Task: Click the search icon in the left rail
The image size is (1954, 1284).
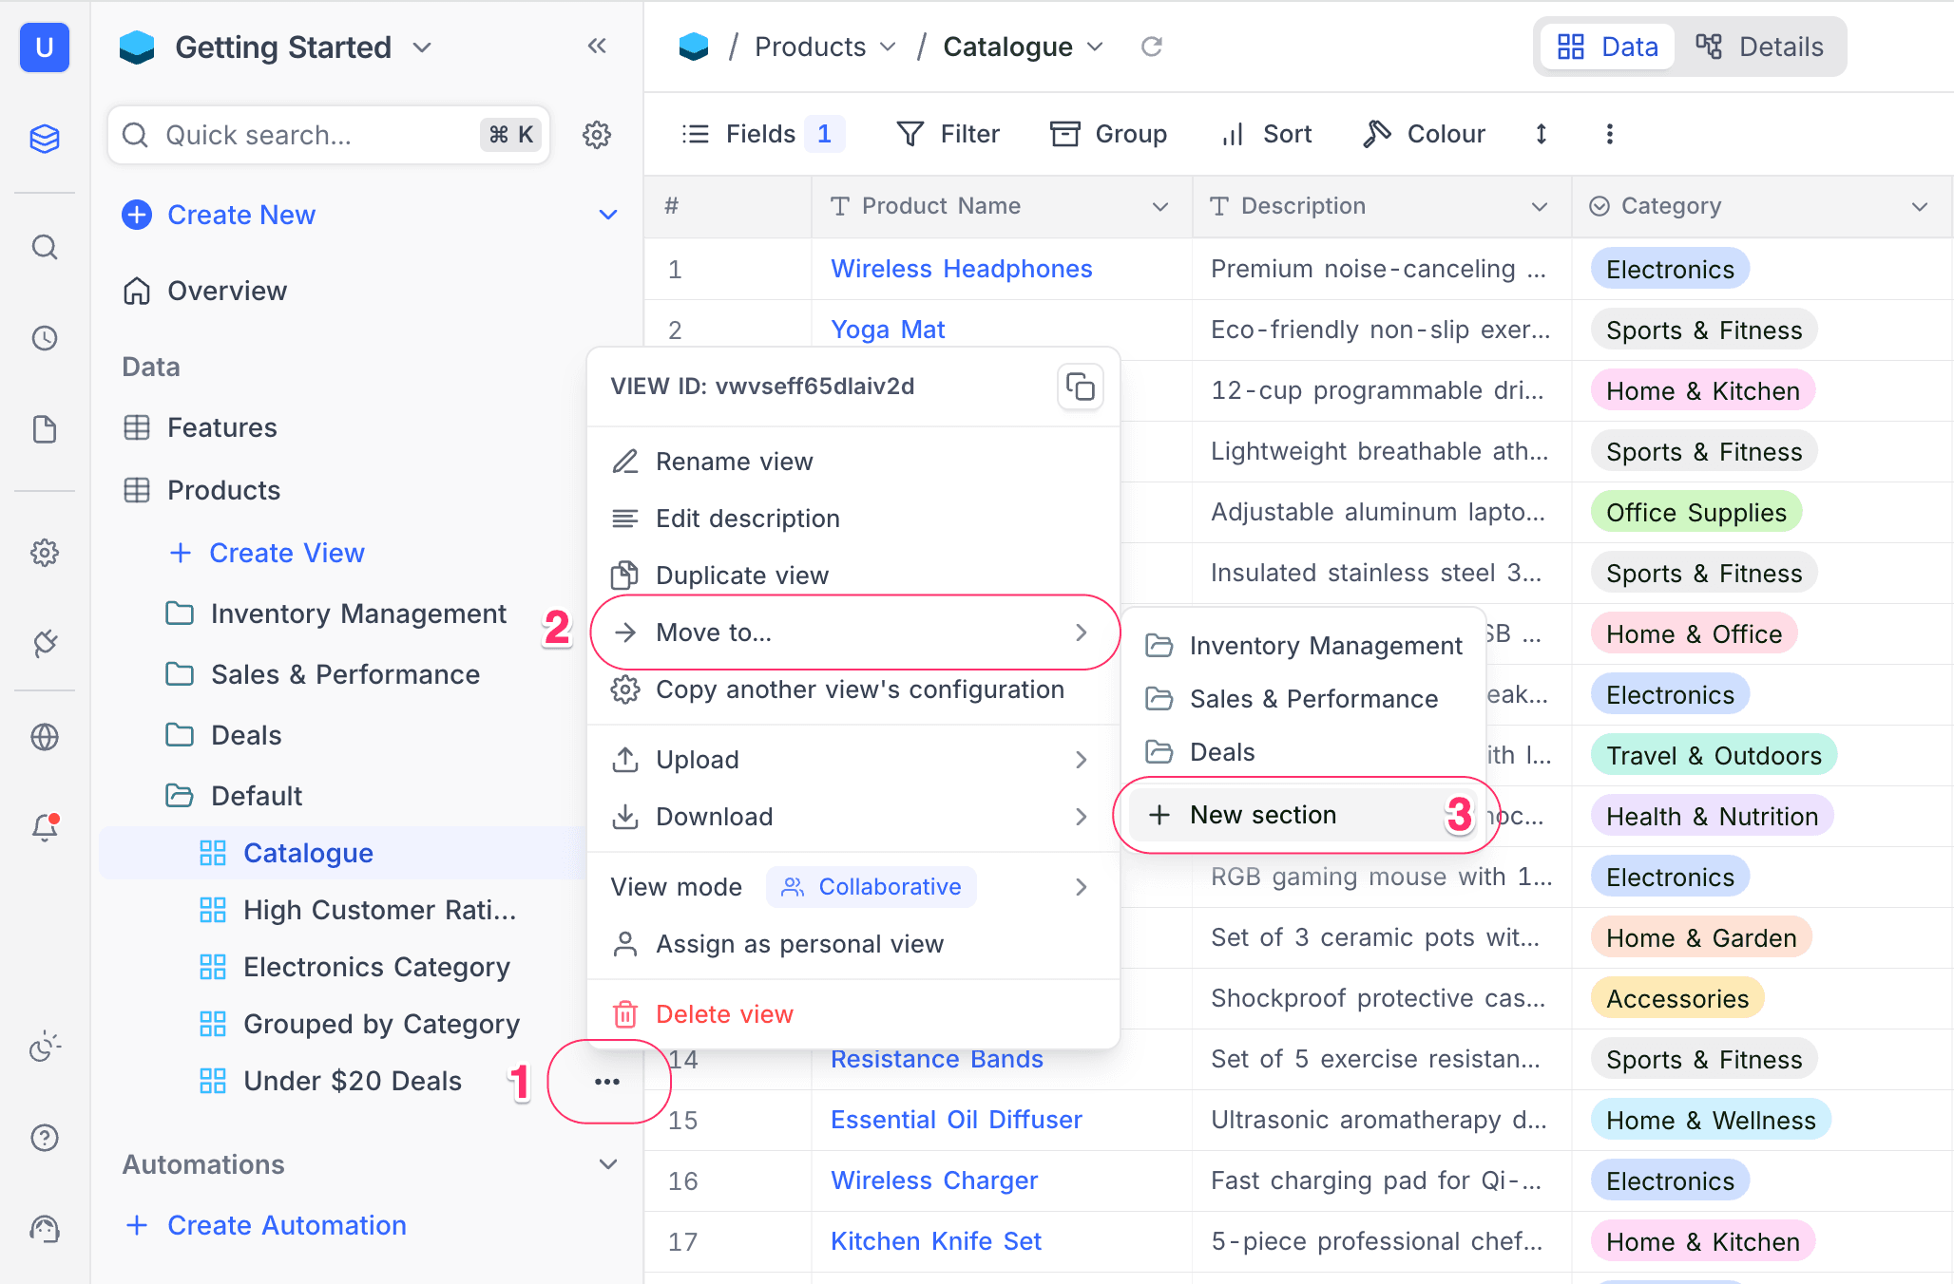Action: coord(45,247)
